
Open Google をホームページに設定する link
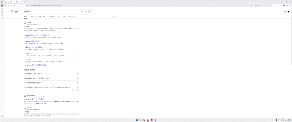(x=37, y=35)
